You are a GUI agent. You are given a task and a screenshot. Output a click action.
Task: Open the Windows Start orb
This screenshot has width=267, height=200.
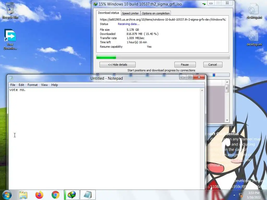coord(7,195)
